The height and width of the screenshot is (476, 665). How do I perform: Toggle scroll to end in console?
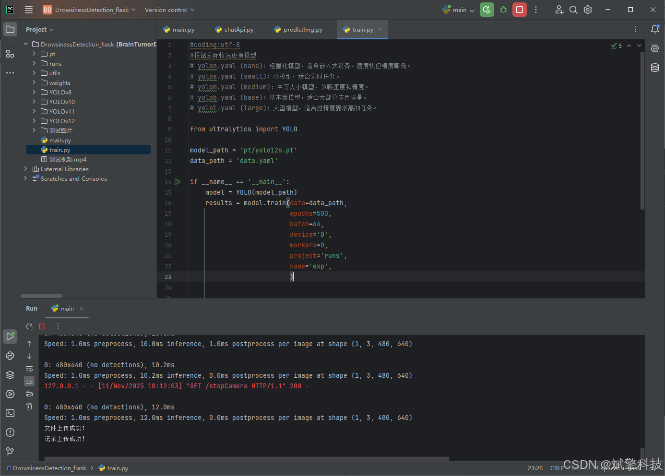[29, 381]
